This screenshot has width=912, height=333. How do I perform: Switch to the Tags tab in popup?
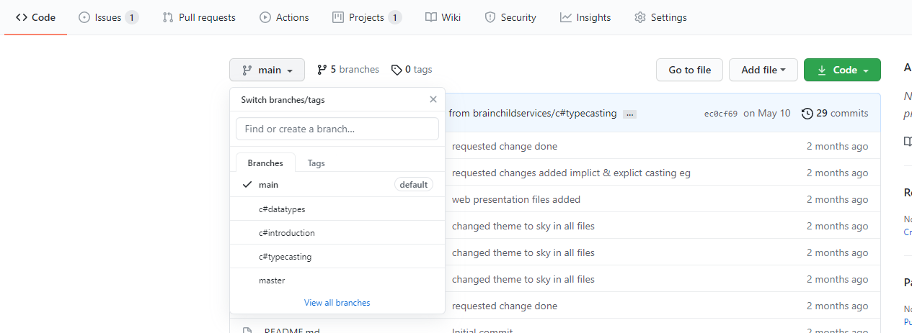coord(316,163)
